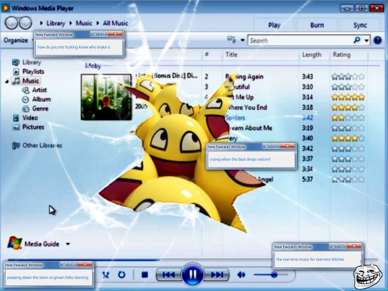
Task: Open Media Guide
Action: click(x=42, y=244)
